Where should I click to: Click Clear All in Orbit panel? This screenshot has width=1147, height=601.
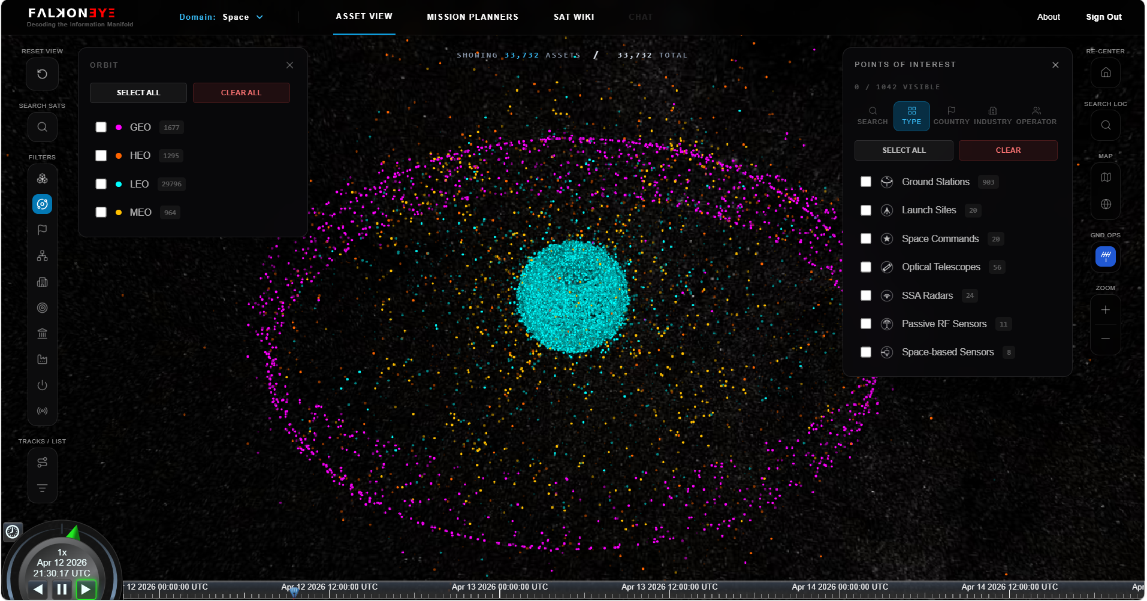coord(241,93)
